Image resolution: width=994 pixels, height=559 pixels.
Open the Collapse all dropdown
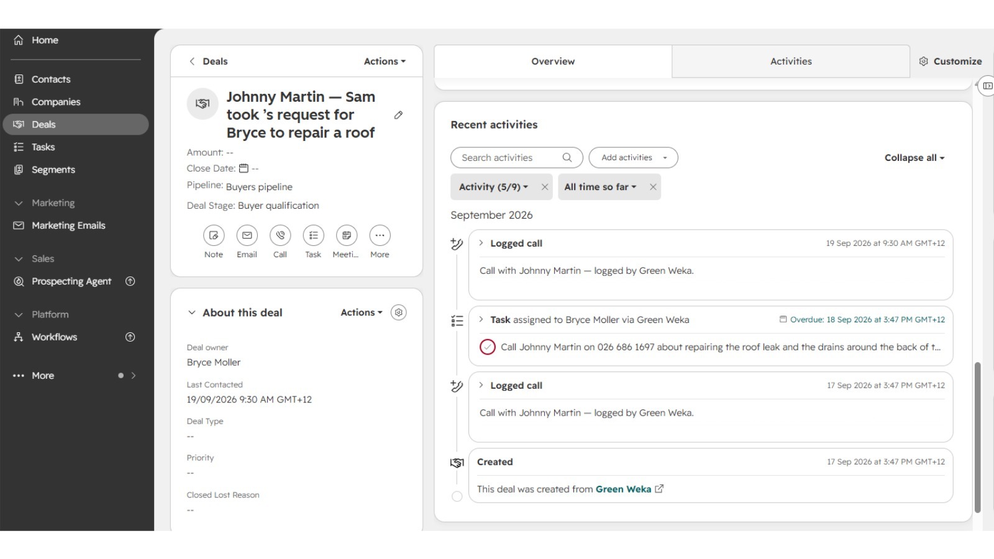click(914, 158)
